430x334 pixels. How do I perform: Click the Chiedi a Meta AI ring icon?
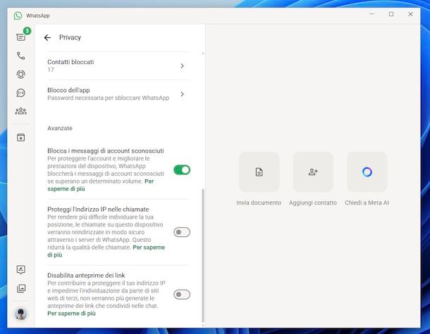pos(367,172)
